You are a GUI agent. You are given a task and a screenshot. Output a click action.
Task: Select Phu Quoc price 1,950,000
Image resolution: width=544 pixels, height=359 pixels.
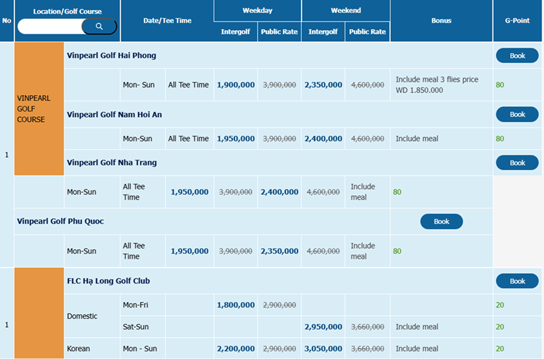point(190,251)
